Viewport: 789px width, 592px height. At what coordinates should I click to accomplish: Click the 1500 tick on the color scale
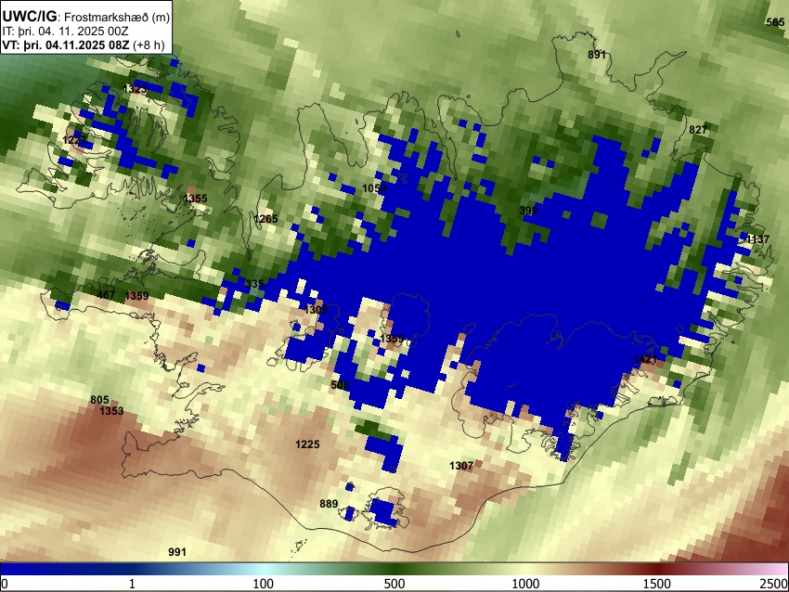click(657, 584)
